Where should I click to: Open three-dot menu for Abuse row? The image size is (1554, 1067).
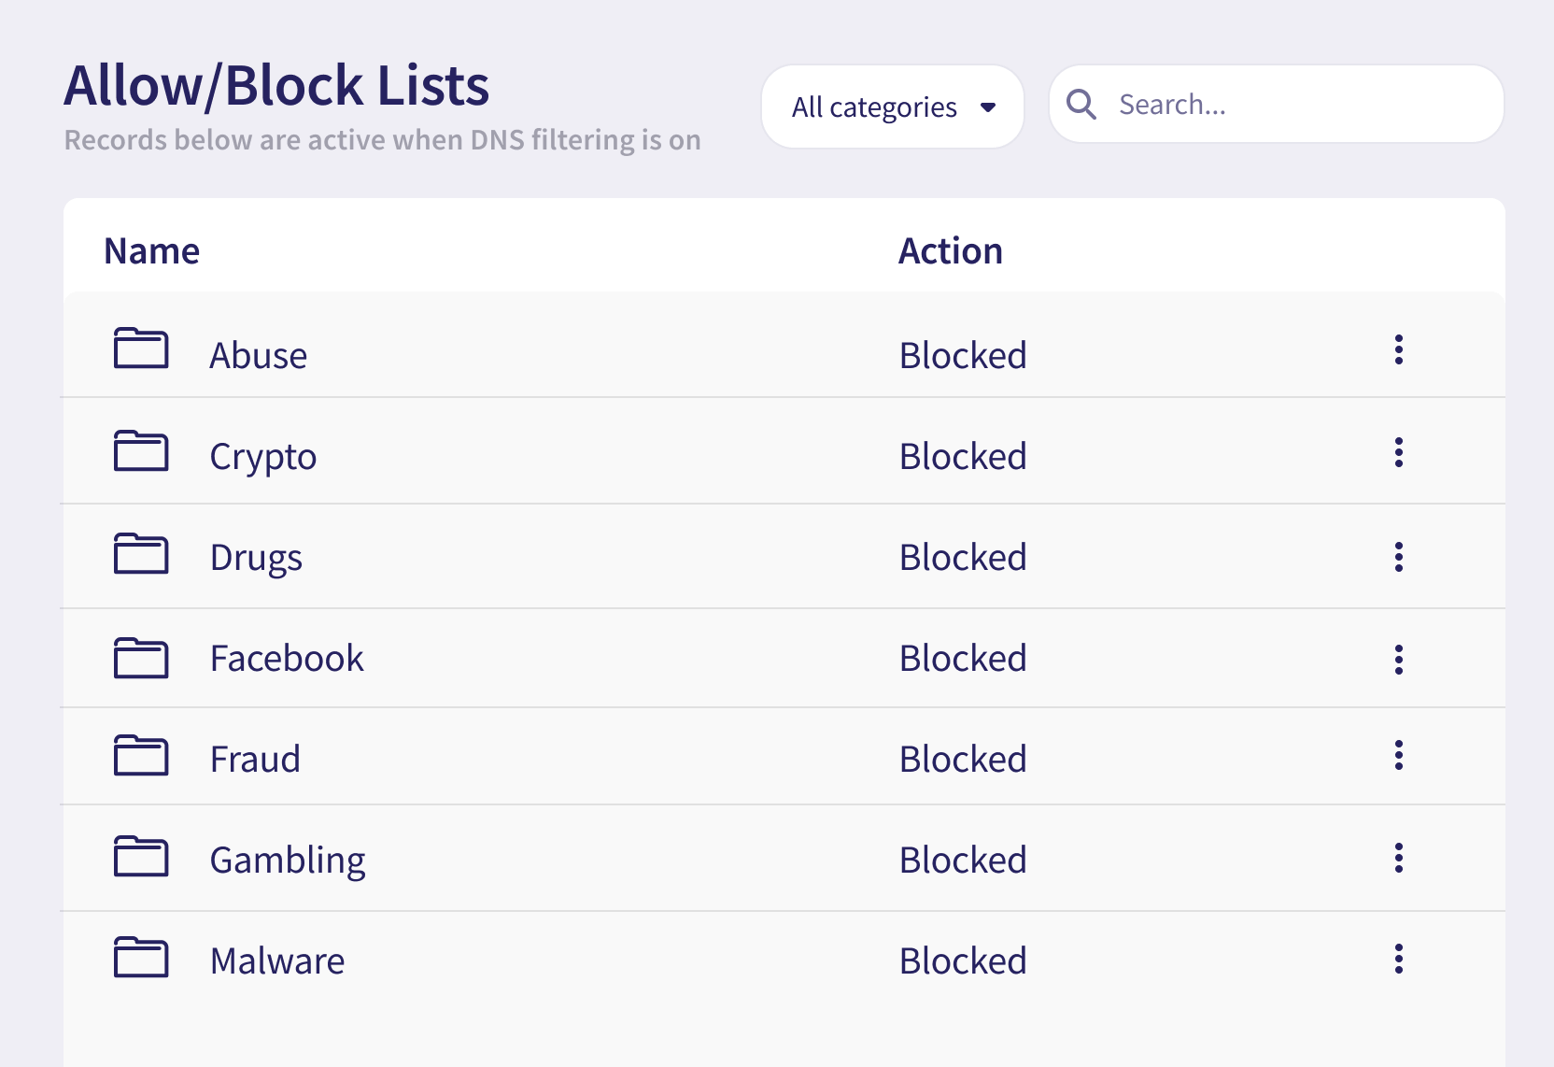tap(1398, 350)
